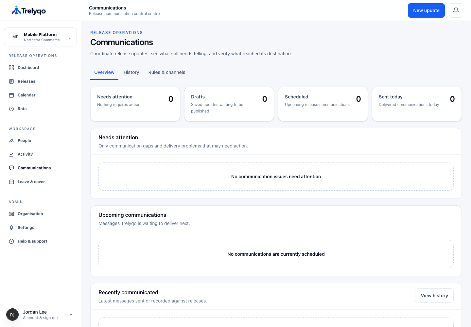This screenshot has width=471, height=327.
Task: Click 'Account & sign out' text
Action: pos(40,318)
